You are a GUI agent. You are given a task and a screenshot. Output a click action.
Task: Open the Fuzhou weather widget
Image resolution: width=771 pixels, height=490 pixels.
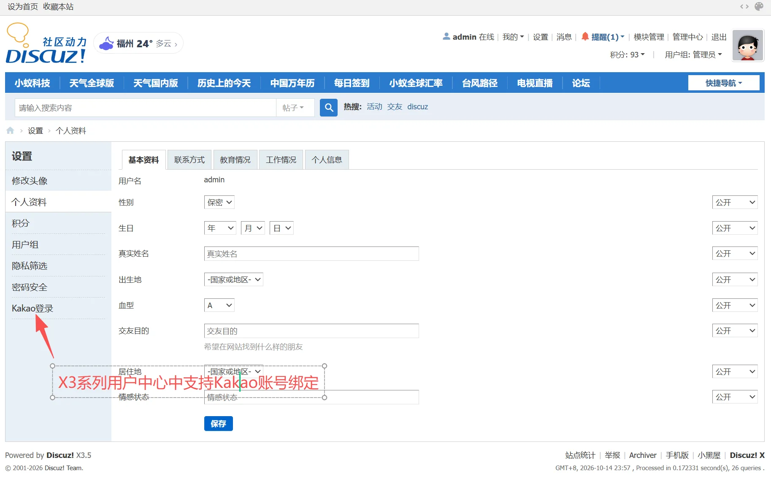138,43
